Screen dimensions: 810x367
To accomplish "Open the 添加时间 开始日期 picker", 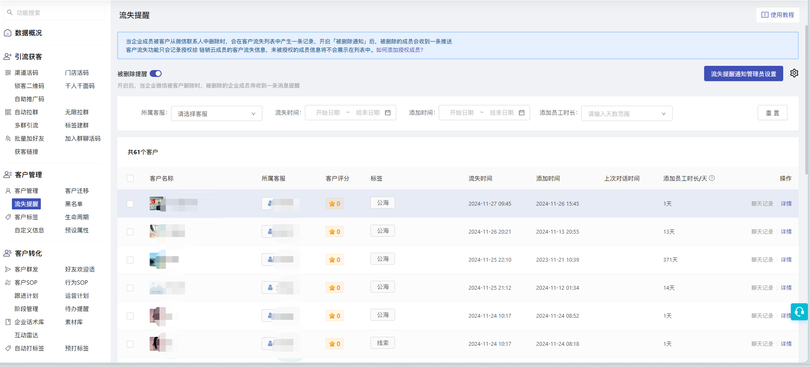I will (461, 113).
